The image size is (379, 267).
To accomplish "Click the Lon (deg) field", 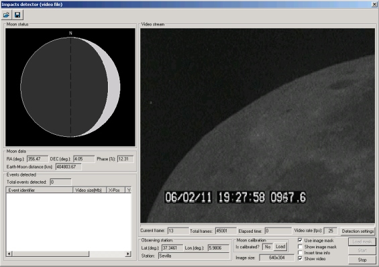I will point(218,248).
